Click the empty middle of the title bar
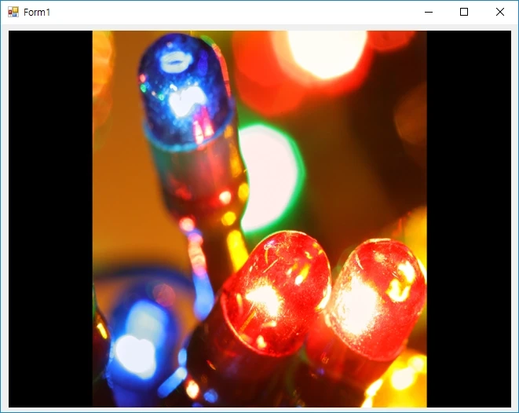This screenshot has height=413, width=519. click(x=236, y=12)
